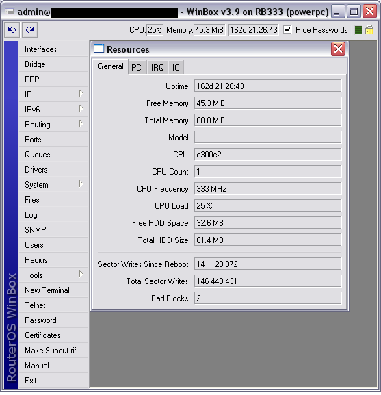Switch to the IO tab

(x=176, y=68)
